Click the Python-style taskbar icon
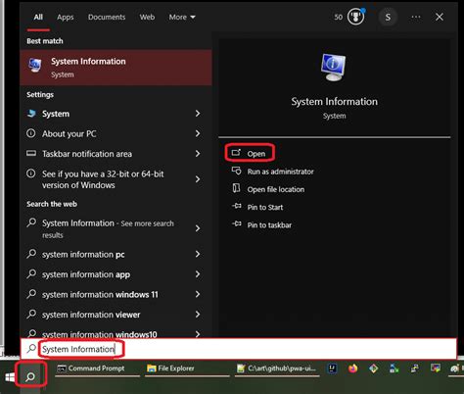This screenshot has height=394, width=464. 415,369
